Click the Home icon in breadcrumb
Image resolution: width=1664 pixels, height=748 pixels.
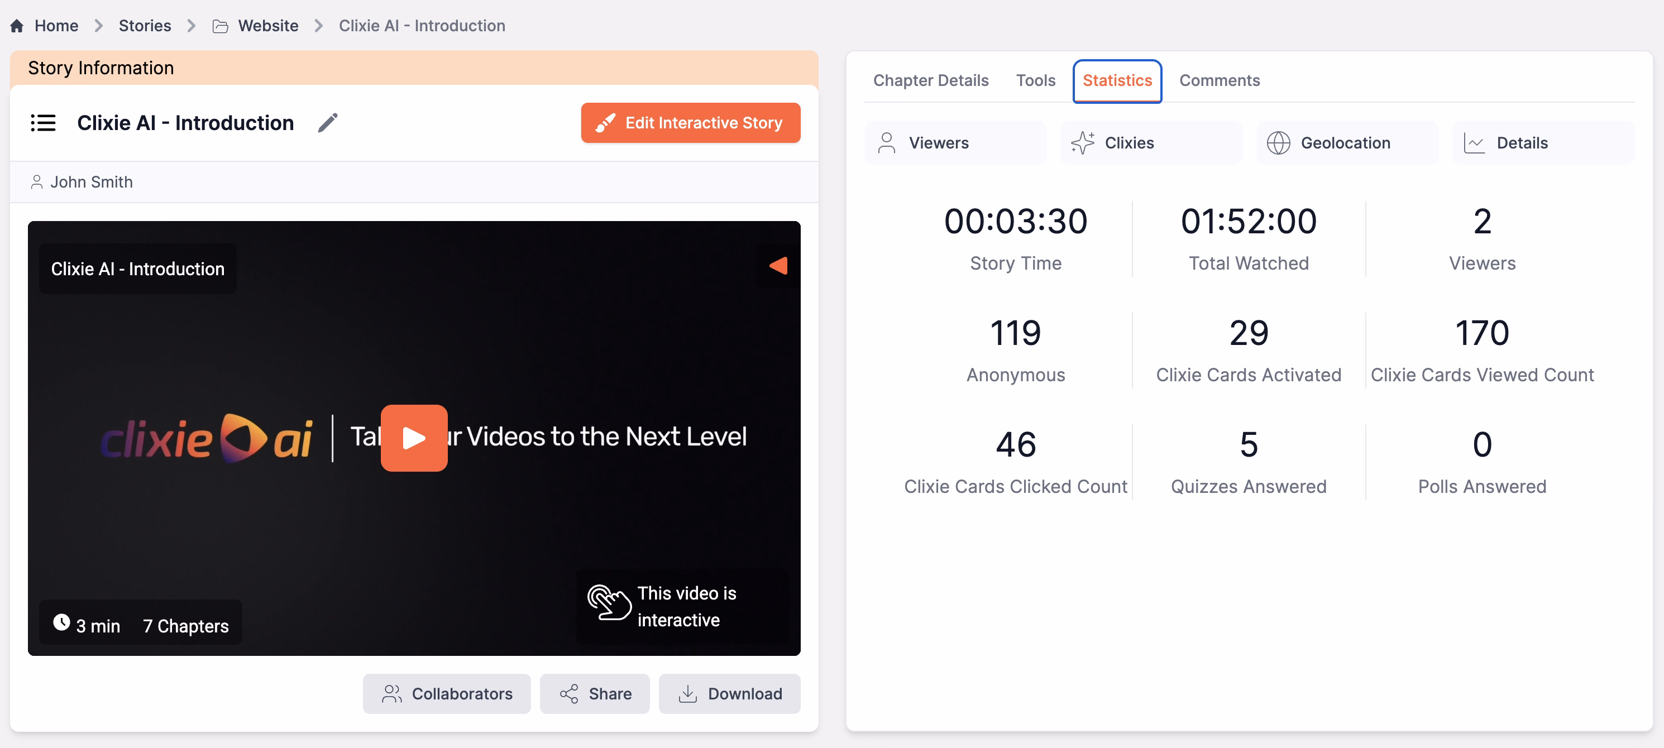coord(17,26)
